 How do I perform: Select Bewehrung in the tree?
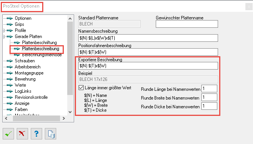tap(25, 79)
